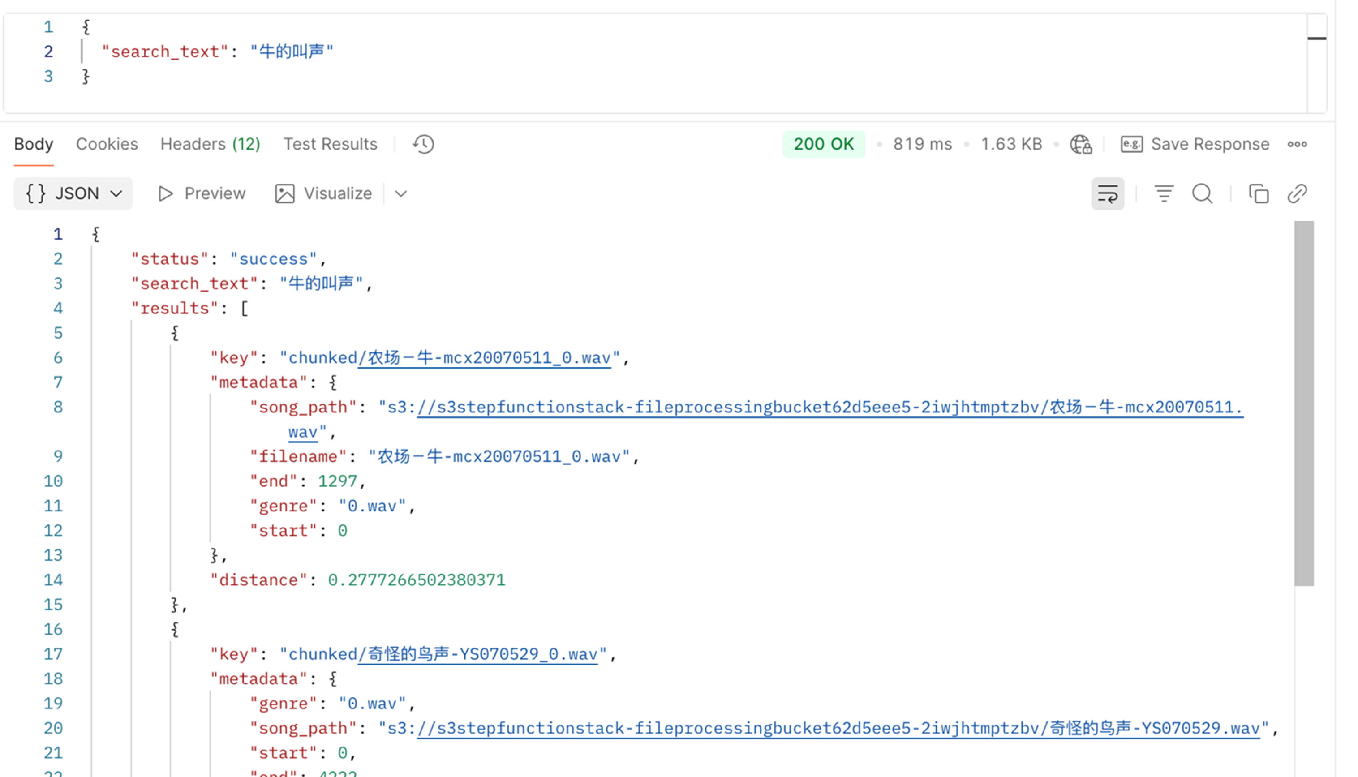Screen dimensions: 1358x777
Task: Open the JSON format dropdown
Action: pos(73,194)
